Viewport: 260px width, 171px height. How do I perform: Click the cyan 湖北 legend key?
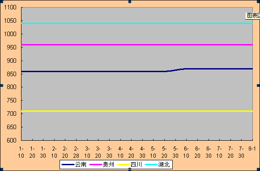tap(151, 165)
